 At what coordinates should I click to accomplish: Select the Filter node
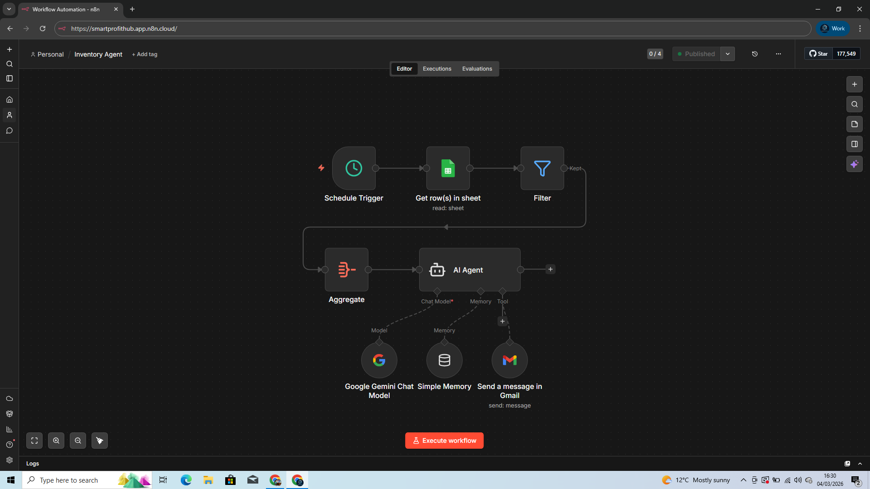tap(542, 168)
